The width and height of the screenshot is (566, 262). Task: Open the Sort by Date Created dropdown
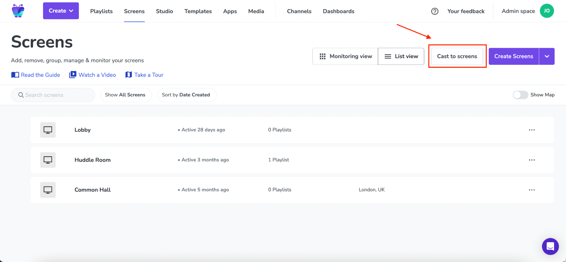[x=186, y=95]
